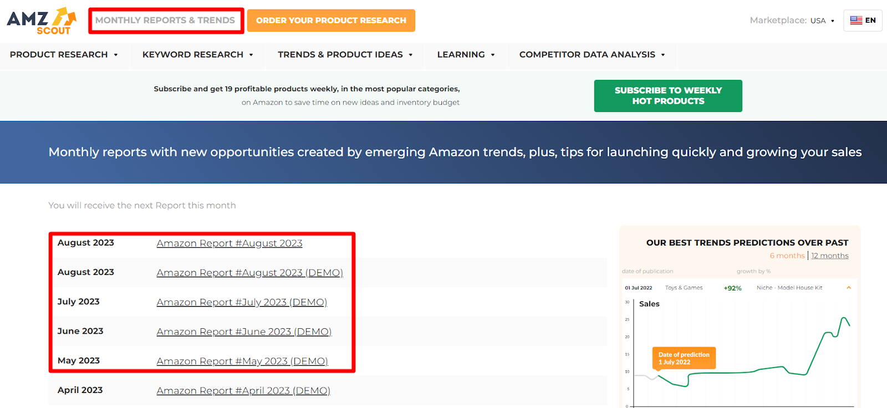Screen dimensions: 887x408
Task: Click Order Your Product Research button
Action: click(x=331, y=21)
